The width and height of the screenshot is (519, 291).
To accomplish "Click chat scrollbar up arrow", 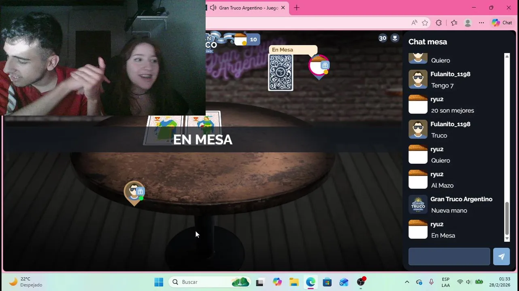I will [x=507, y=56].
